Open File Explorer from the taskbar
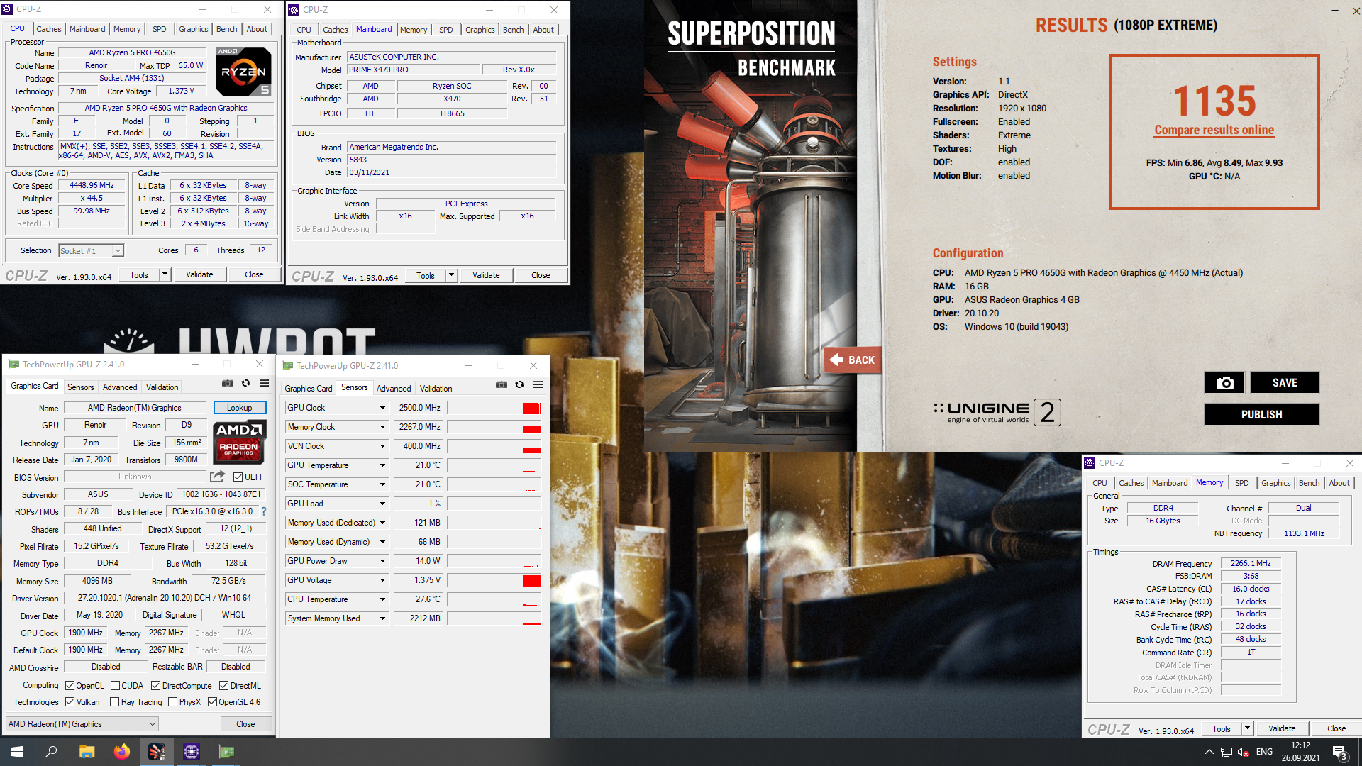The image size is (1362, 766). coord(87,752)
